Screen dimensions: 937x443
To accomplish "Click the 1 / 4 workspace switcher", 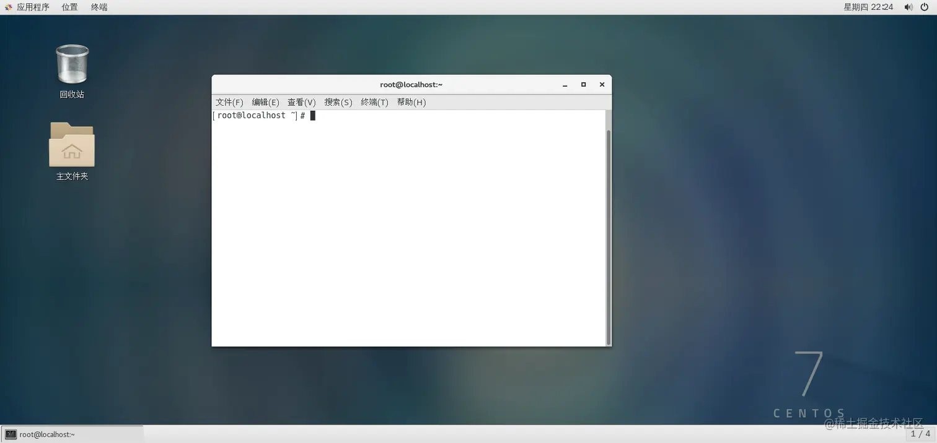I will pos(920,434).
